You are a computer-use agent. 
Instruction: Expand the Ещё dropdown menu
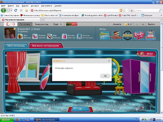point(57,24)
